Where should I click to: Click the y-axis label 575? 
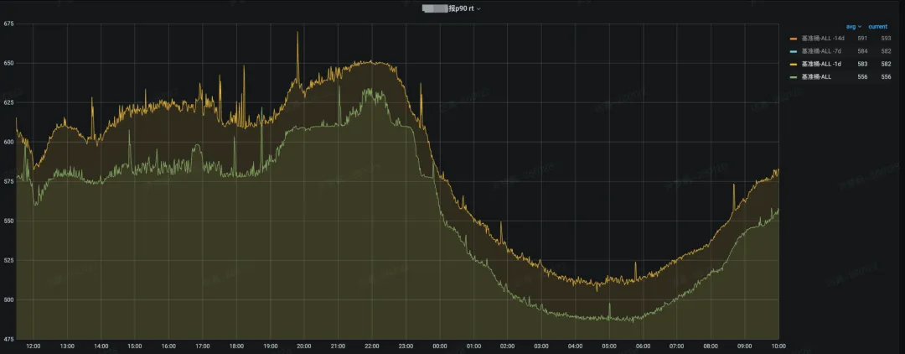pos(8,181)
